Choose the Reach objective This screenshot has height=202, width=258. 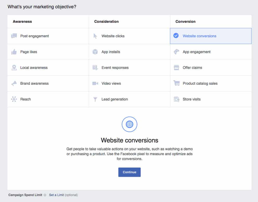click(x=48, y=99)
